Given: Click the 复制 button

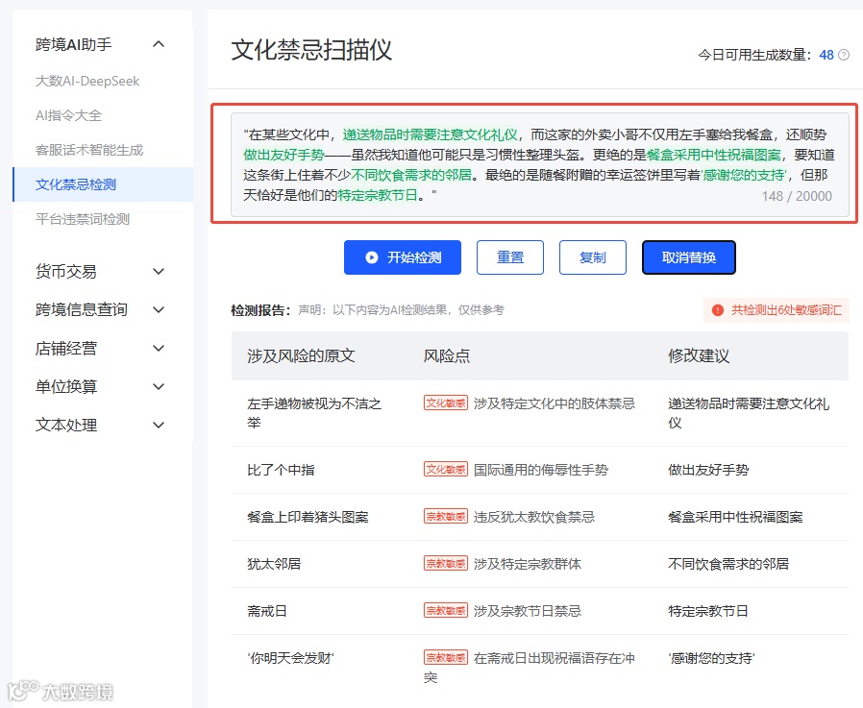Looking at the screenshot, I should (x=593, y=257).
